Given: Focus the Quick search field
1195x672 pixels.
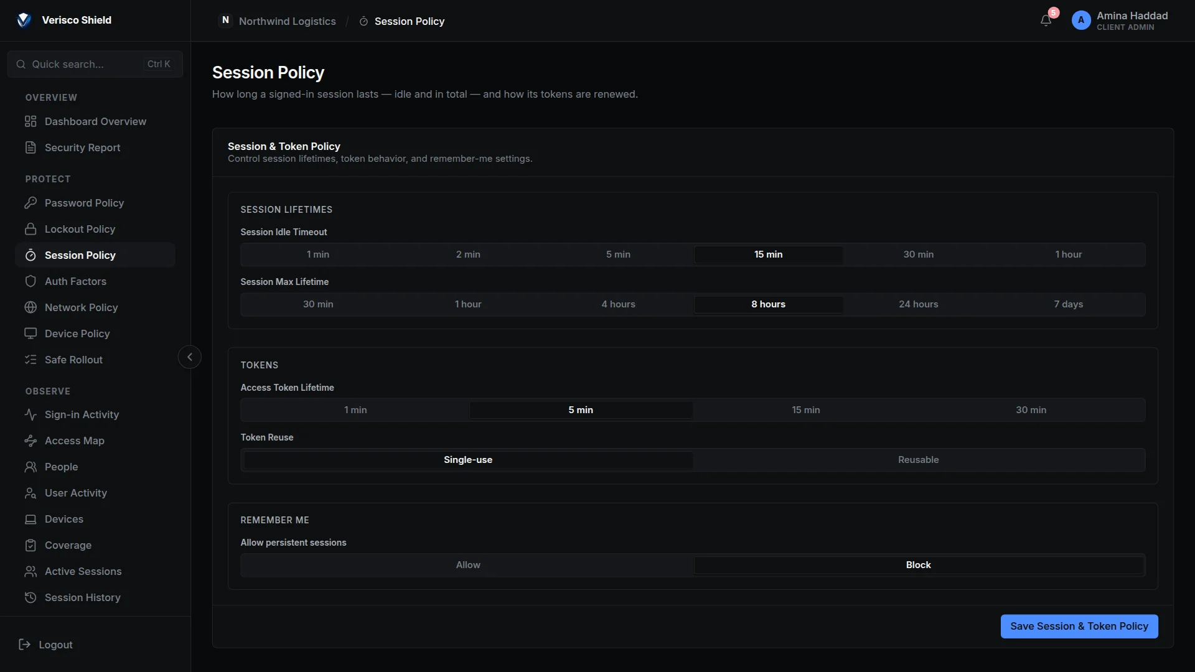Looking at the screenshot, I should [x=95, y=64].
